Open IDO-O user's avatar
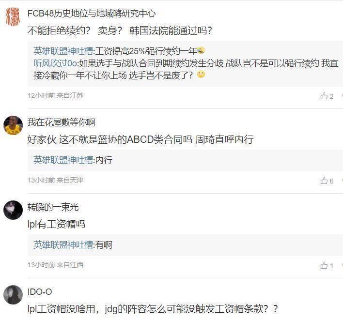The image size is (343, 320). (x=13, y=295)
